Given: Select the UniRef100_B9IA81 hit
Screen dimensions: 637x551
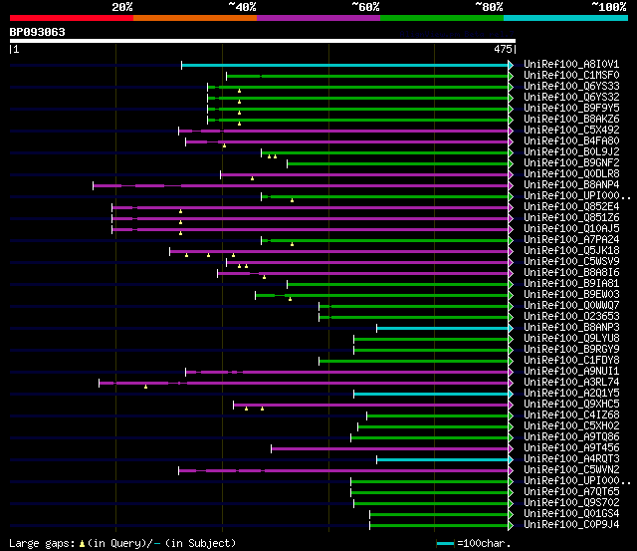Looking at the screenshot, I should [x=571, y=284].
